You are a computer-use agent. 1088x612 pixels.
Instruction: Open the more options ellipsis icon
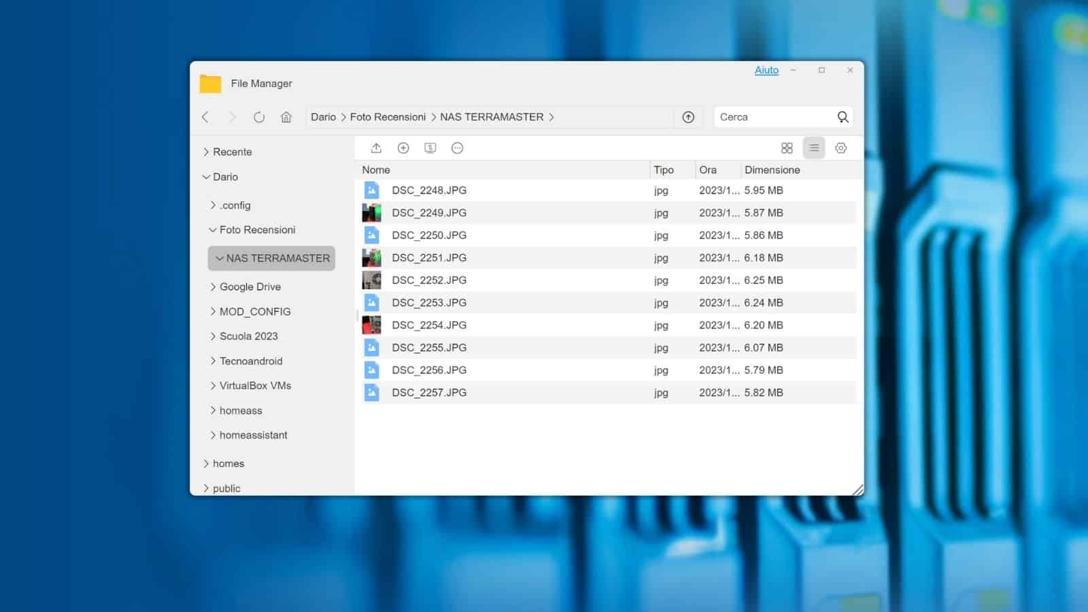click(458, 148)
